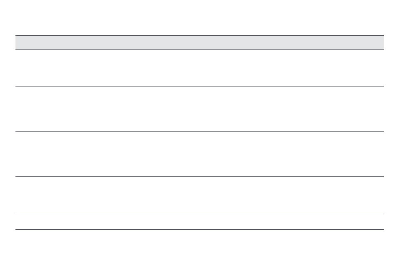Click the left page margin beside table
The image size is (399, 278).
(x=8, y=132)
